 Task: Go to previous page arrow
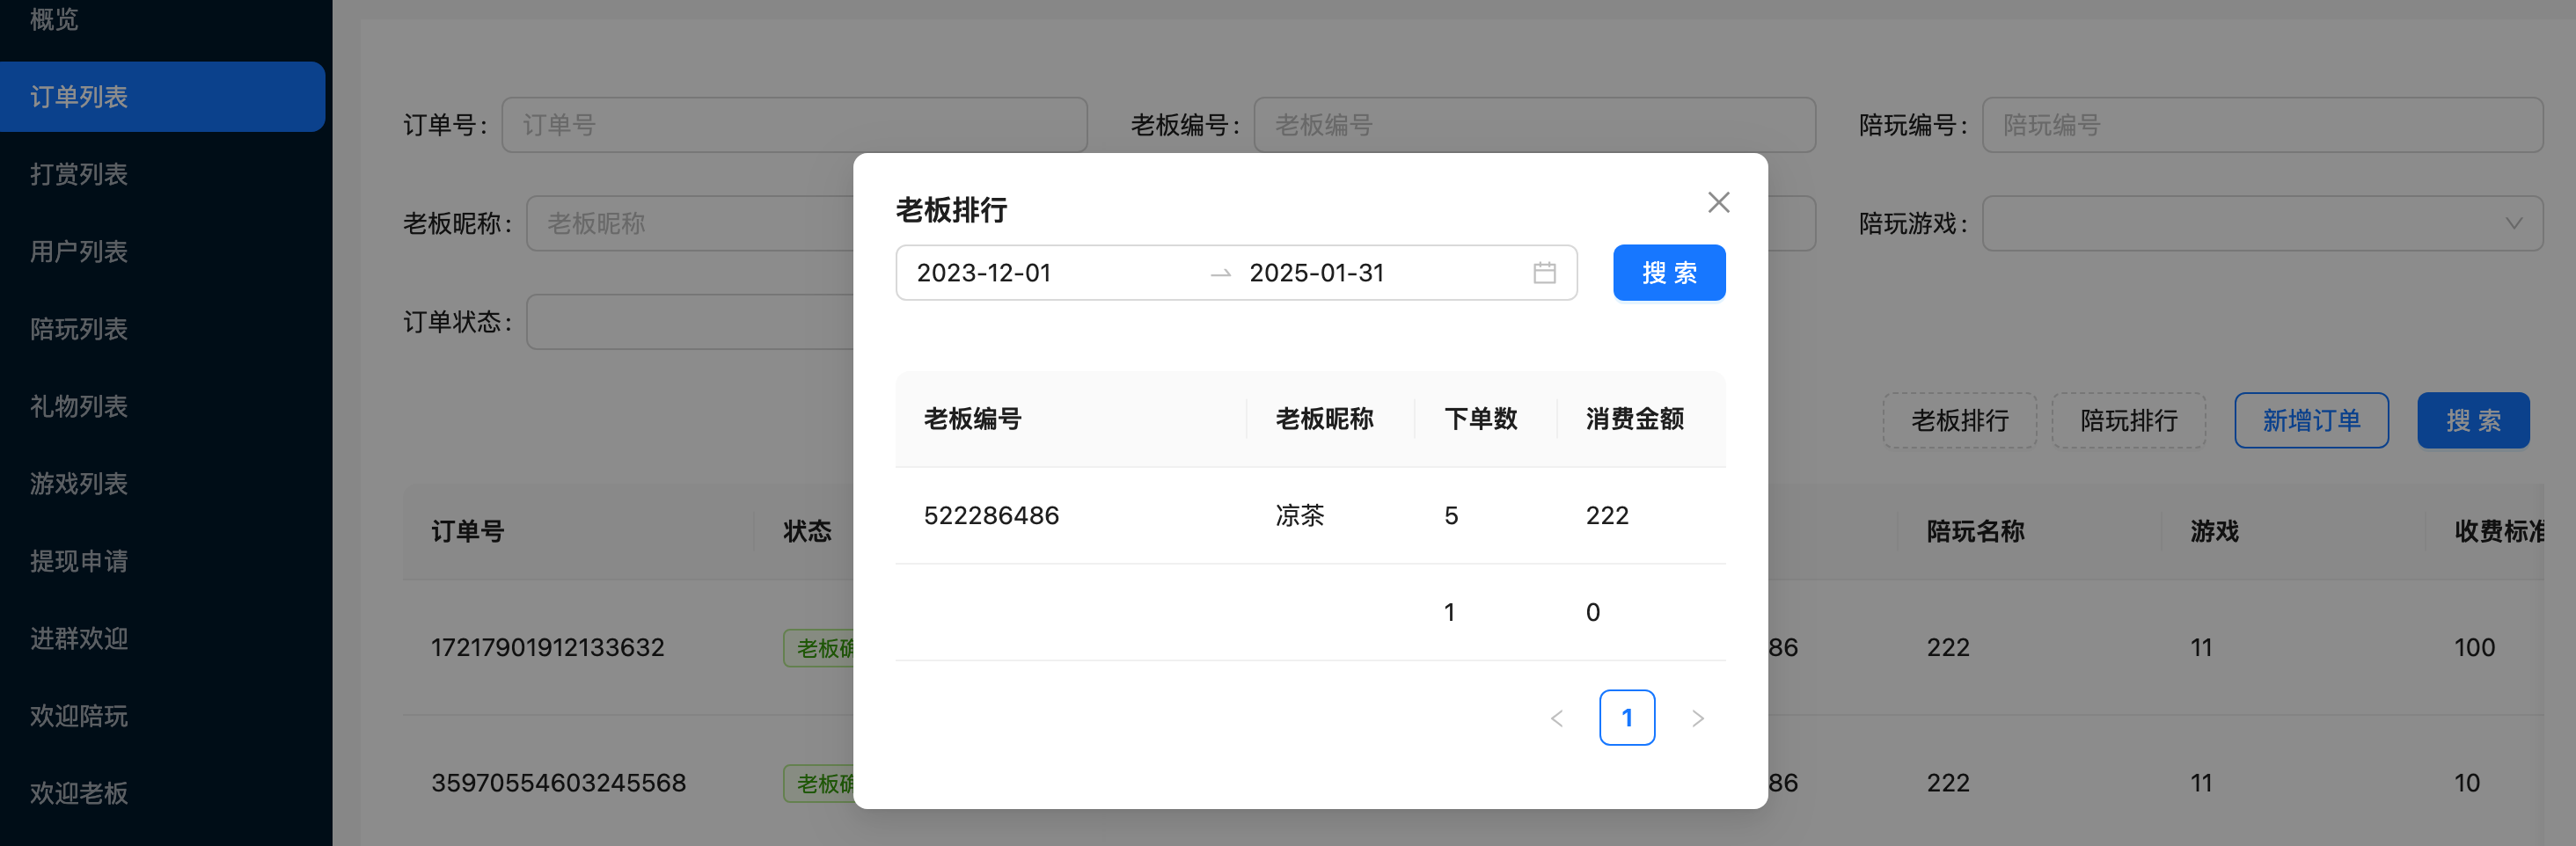1556,718
